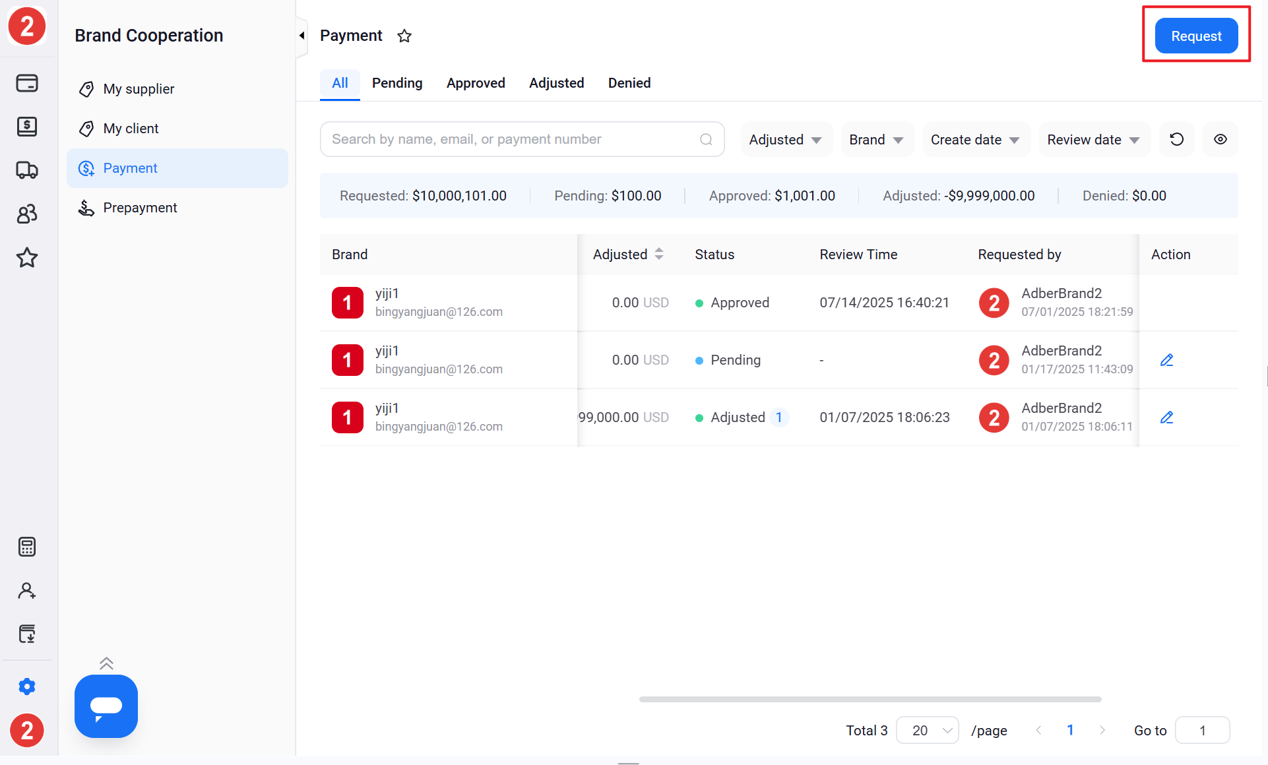This screenshot has width=1268, height=765.
Task: Open the Adjusted filter dropdown
Action: [786, 139]
